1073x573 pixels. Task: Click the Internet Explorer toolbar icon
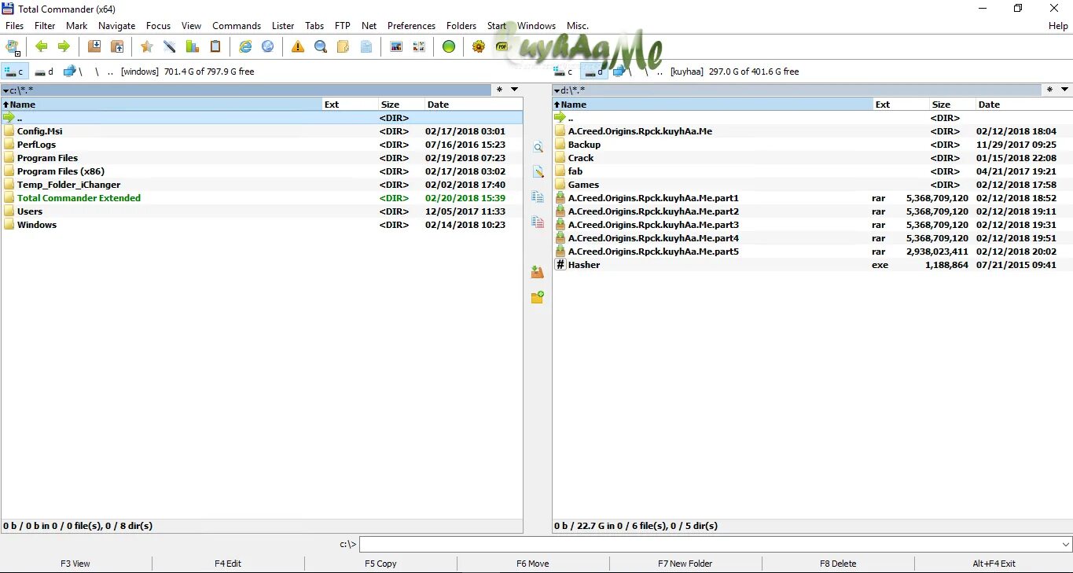tap(245, 47)
